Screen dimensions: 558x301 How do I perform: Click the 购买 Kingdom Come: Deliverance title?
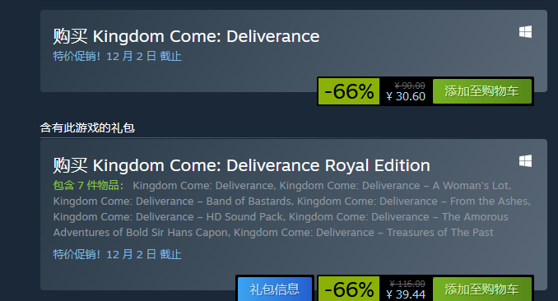(186, 36)
